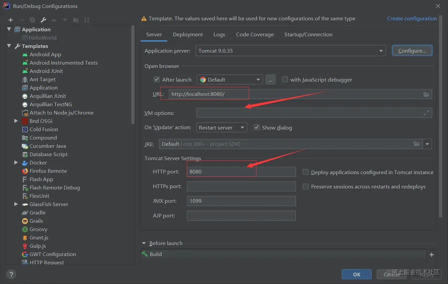The width and height of the screenshot is (448, 284).
Task: Toggle the After launch checkbox
Action: coord(157,80)
